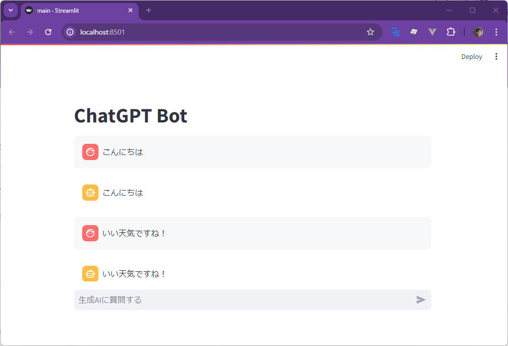Click the Streamlit Deploy button
508x346 pixels.
click(472, 57)
